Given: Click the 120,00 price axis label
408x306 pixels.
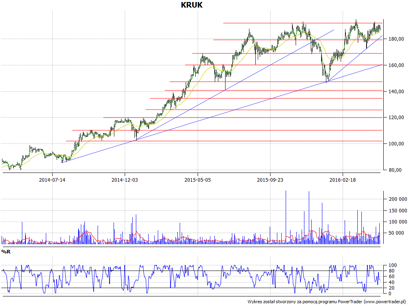Looking at the screenshot, I should click(396, 118).
